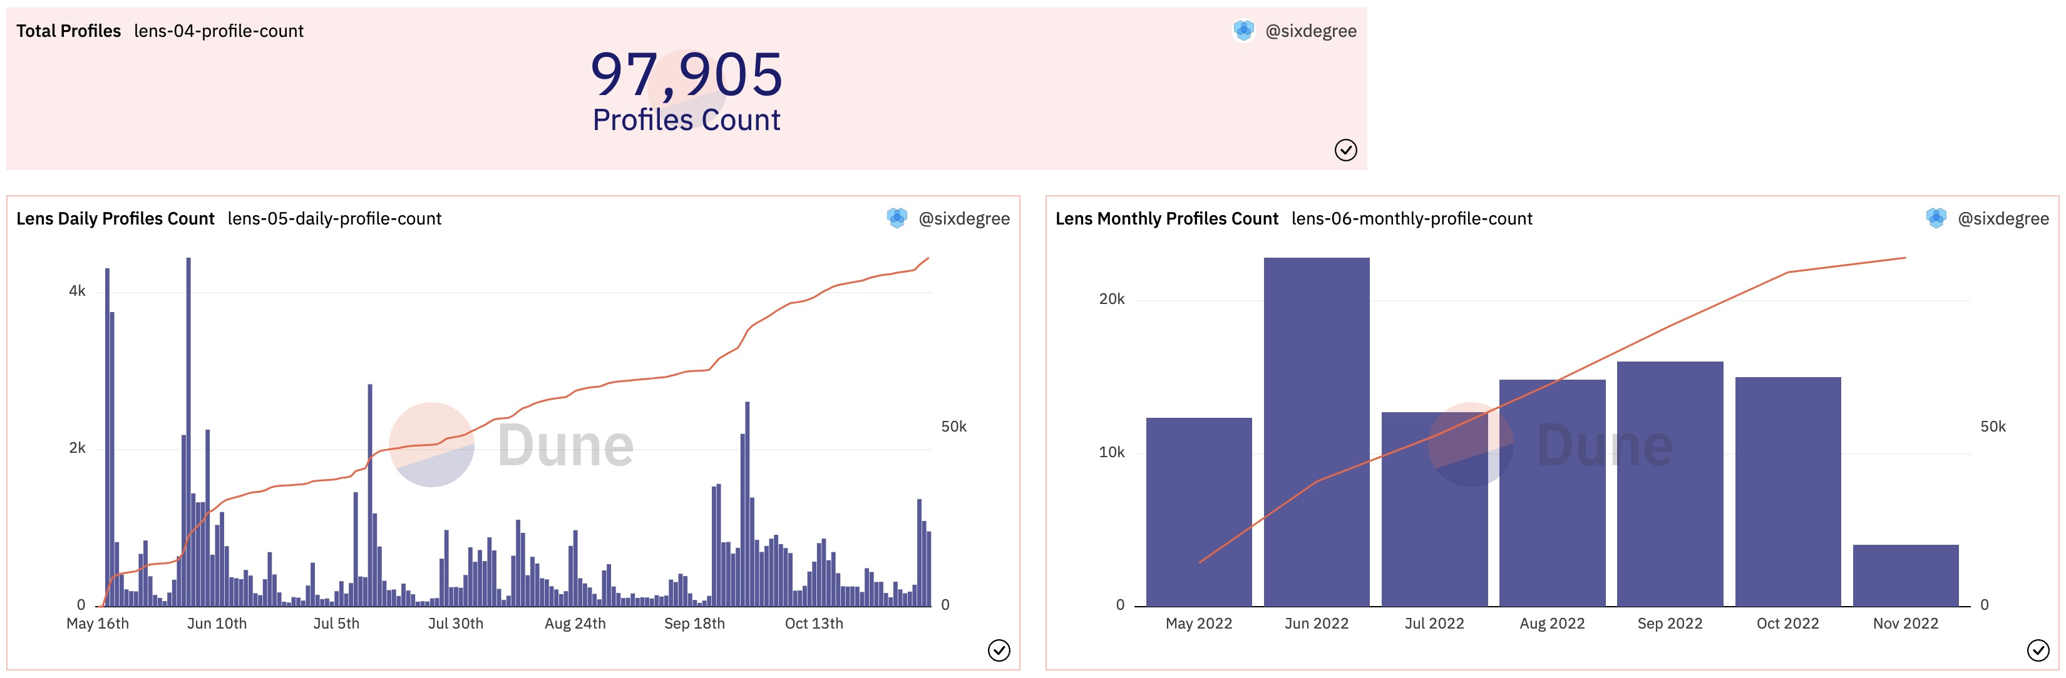
Task: Open the @sixdegree link in Daily Profiles chart
Action: [964, 219]
